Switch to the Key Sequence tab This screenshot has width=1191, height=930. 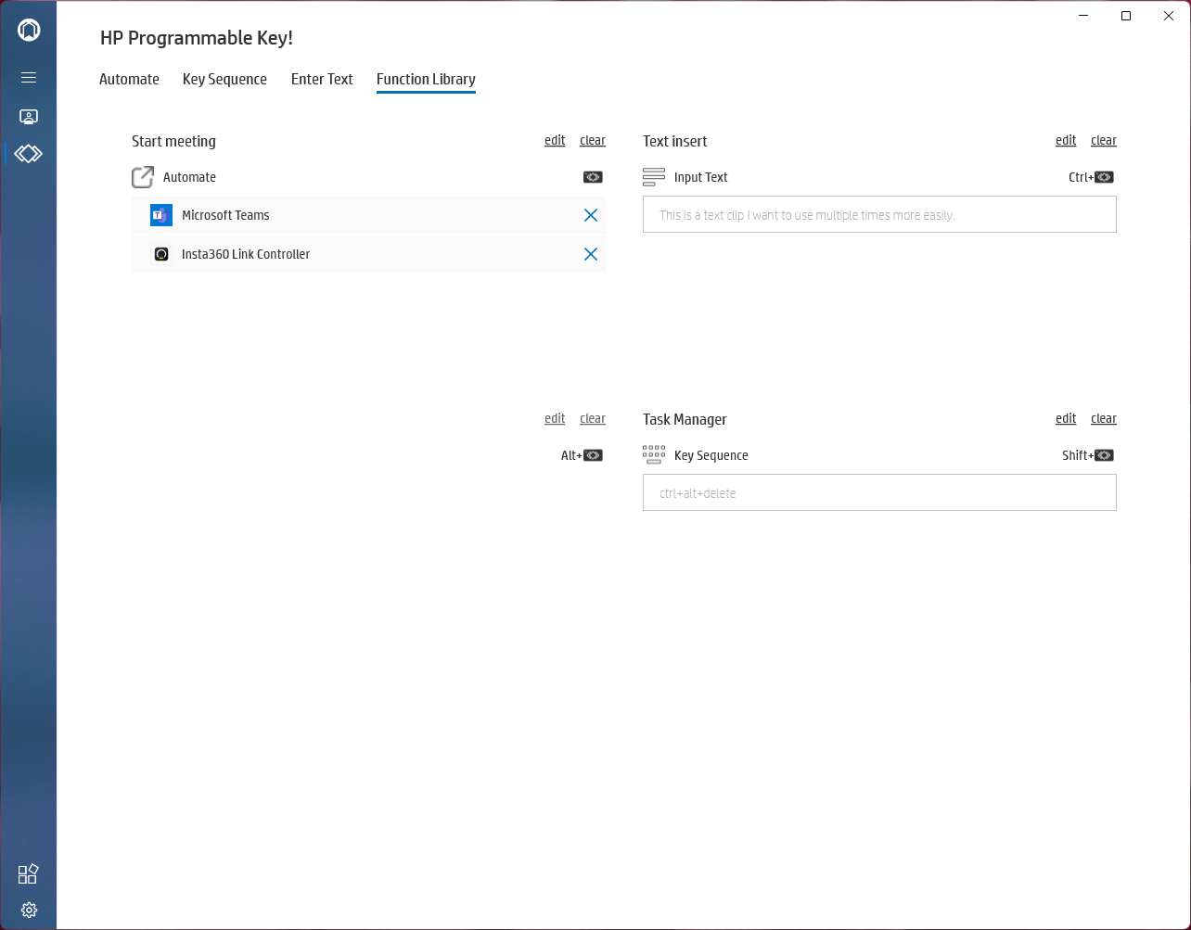coord(224,80)
